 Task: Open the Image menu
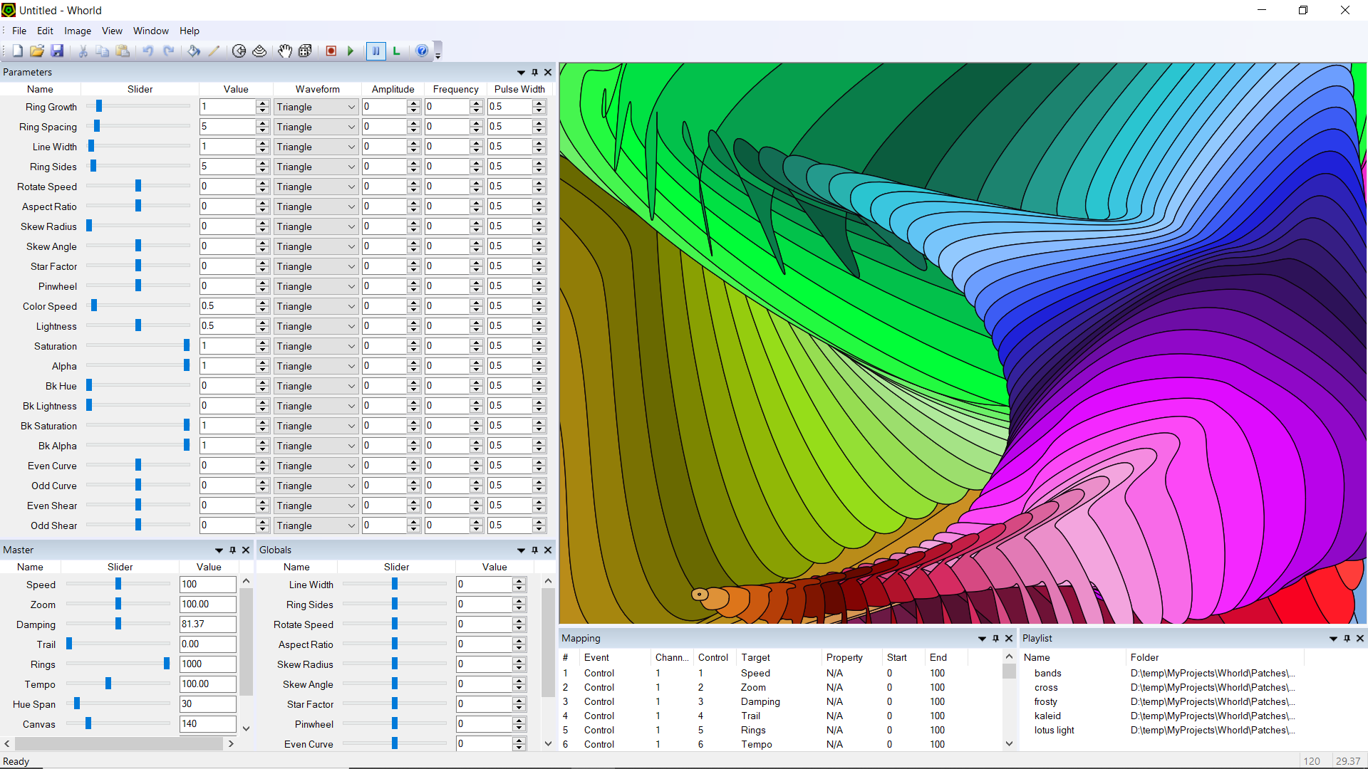pyautogui.click(x=77, y=31)
